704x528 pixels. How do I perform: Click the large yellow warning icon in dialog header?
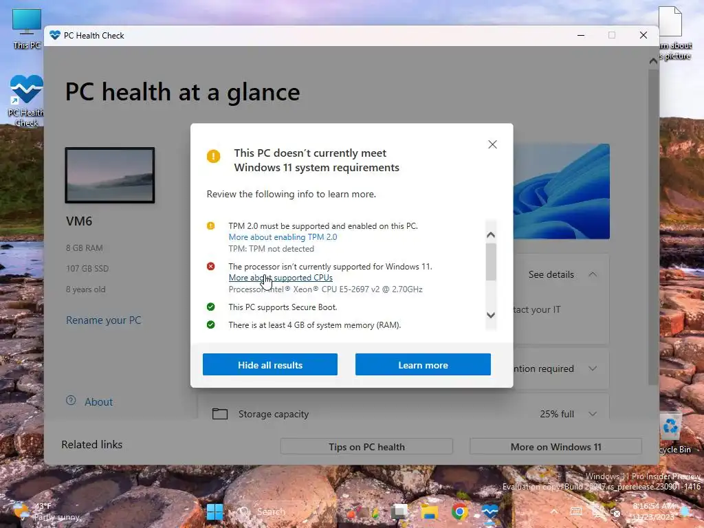pyautogui.click(x=213, y=156)
